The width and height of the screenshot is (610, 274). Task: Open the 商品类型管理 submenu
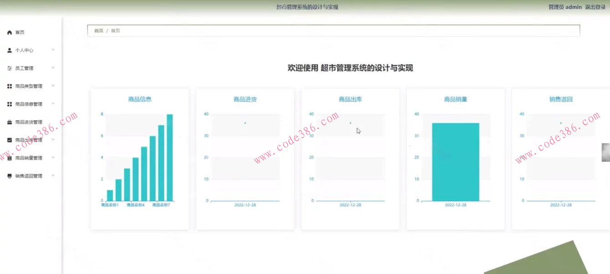point(53,85)
